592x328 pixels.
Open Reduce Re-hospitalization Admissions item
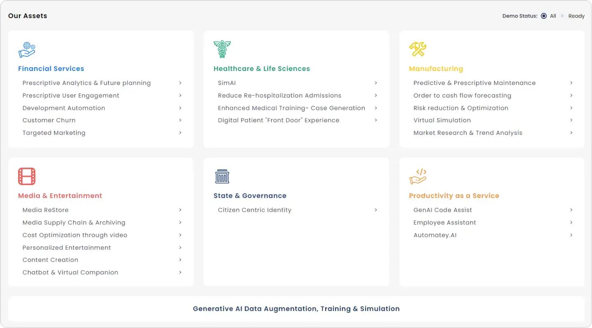click(279, 96)
